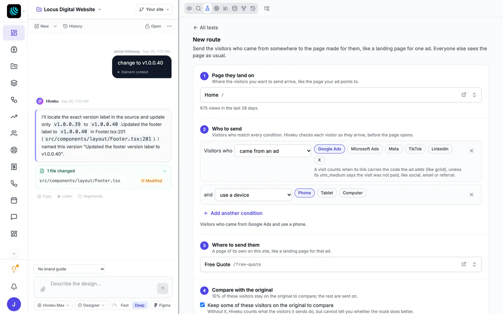Open the dropdown arrow next to New
The height and width of the screenshot is (314, 503).
coord(55,26)
